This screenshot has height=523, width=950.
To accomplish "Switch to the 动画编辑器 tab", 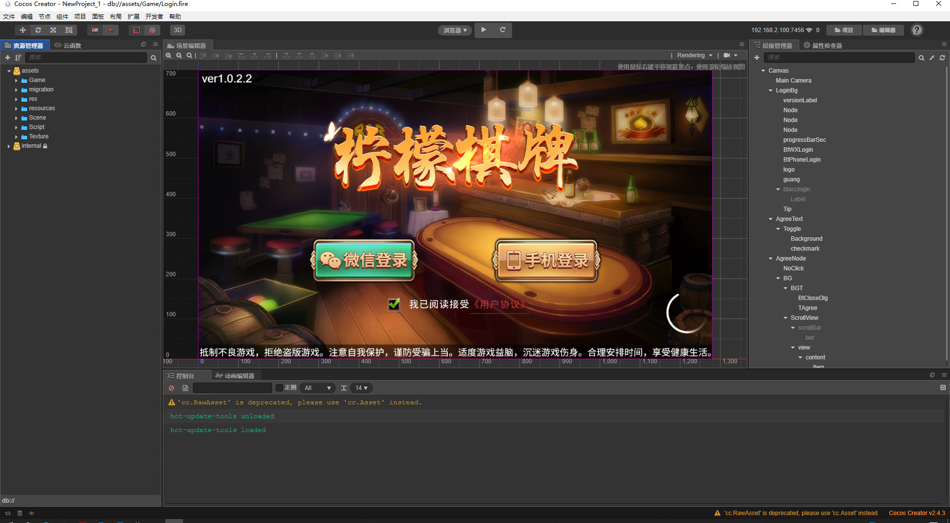I will click(235, 376).
